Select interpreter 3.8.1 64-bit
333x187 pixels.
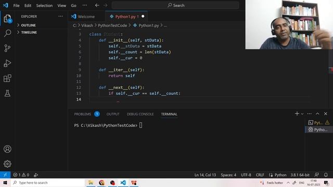coord(300,175)
